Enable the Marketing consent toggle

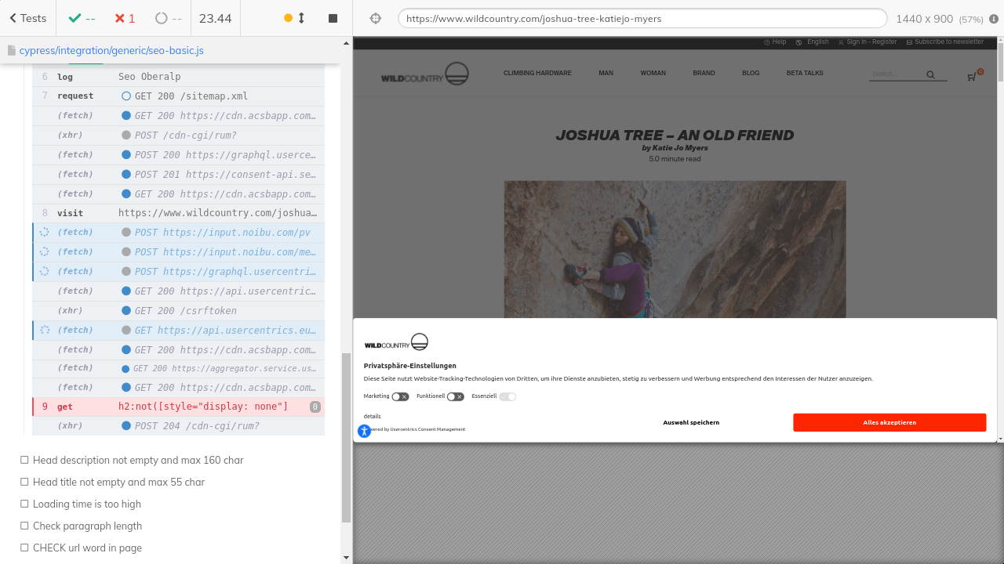400,396
